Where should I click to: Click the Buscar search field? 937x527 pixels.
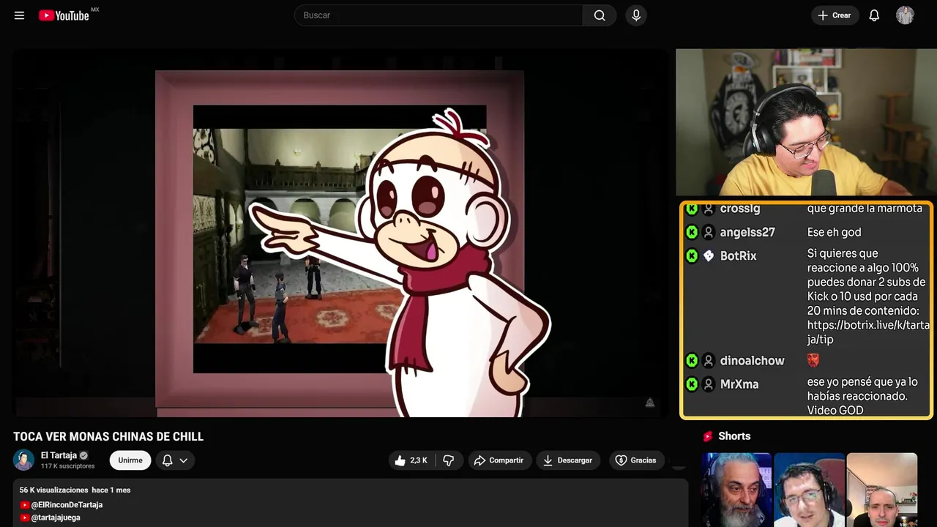point(438,15)
